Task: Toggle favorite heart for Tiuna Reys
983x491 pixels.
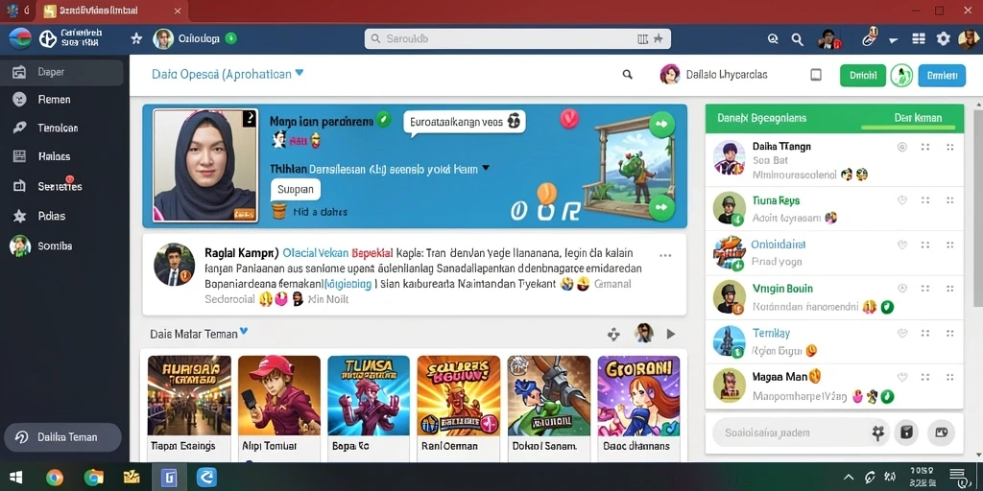Action: click(902, 200)
